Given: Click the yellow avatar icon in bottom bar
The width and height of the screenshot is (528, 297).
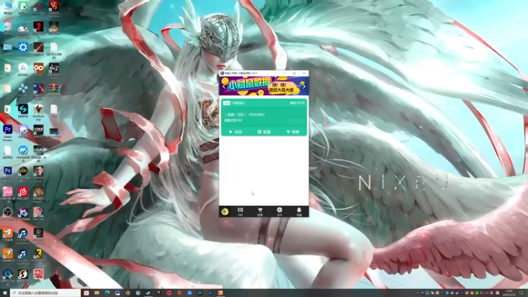Looking at the screenshot, I should point(224,211).
